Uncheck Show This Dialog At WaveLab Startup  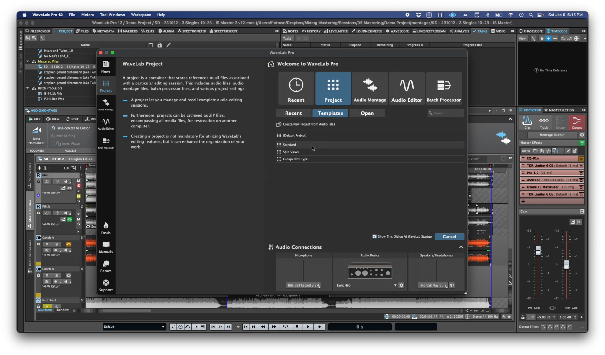coord(374,236)
